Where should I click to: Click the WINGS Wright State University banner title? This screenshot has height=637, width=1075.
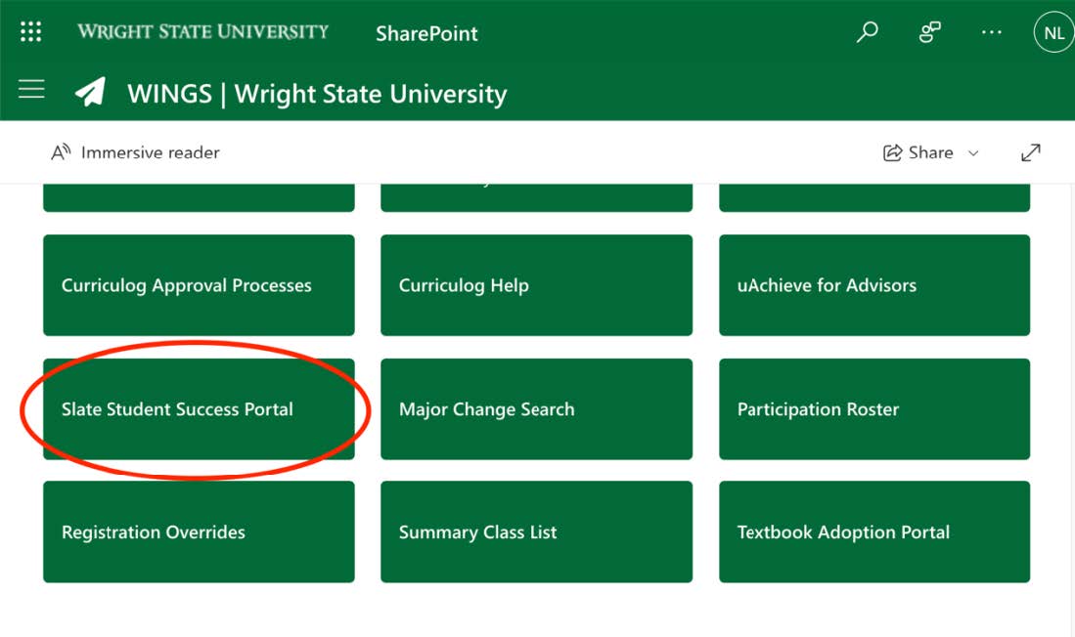(x=316, y=93)
